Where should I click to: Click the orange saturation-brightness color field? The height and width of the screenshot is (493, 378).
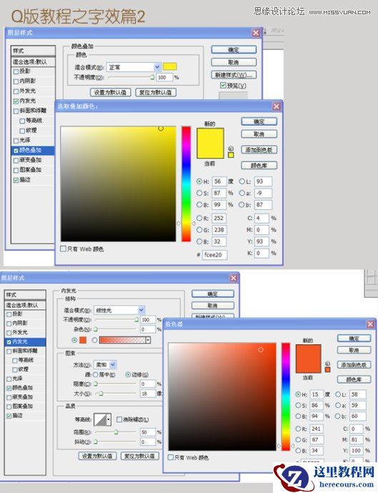point(222,397)
